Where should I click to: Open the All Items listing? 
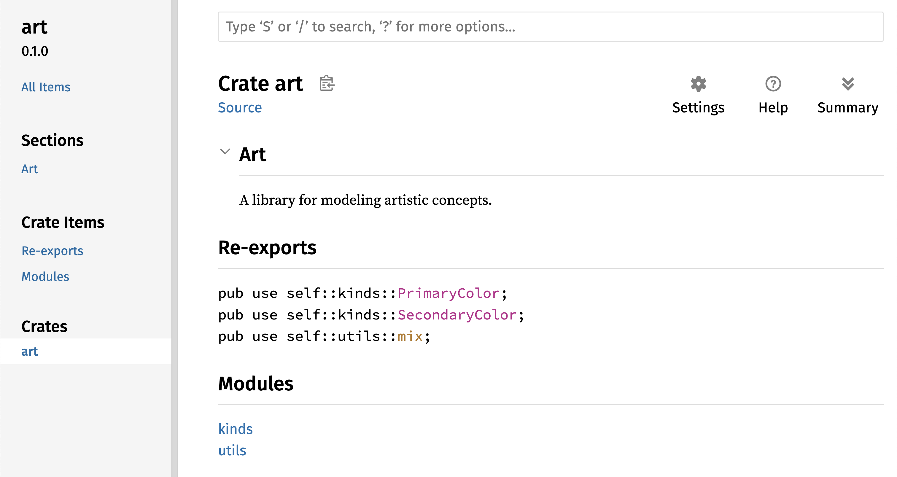[x=46, y=87]
